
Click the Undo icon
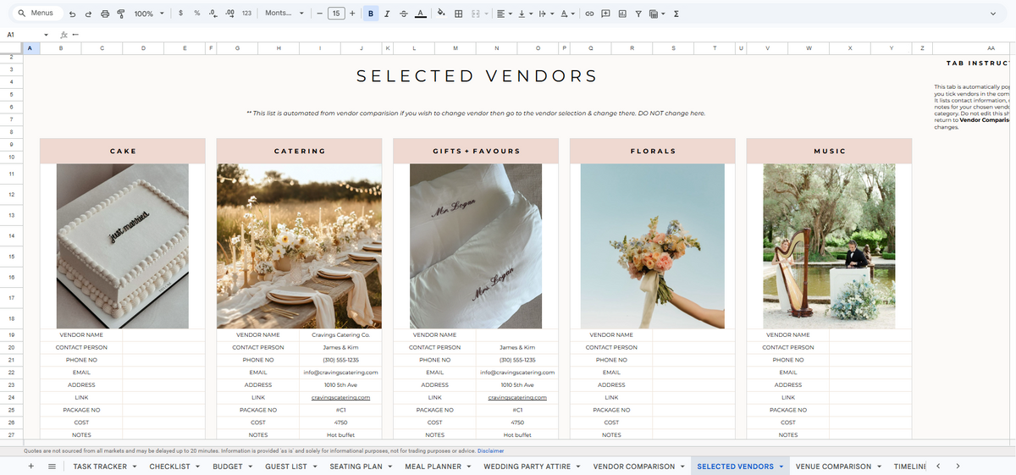tap(72, 14)
